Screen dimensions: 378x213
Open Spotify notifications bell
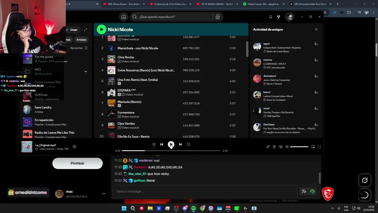271,17
